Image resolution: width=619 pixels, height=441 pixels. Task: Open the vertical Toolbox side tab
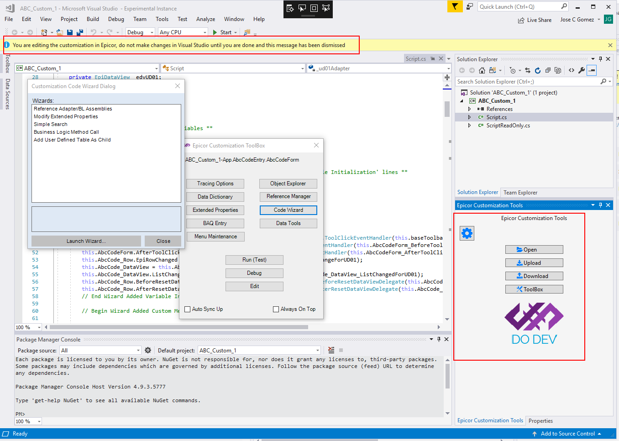pyautogui.click(x=7, y=63)
